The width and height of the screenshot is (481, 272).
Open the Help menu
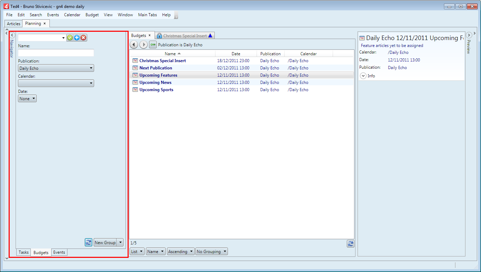click(166, 15)
